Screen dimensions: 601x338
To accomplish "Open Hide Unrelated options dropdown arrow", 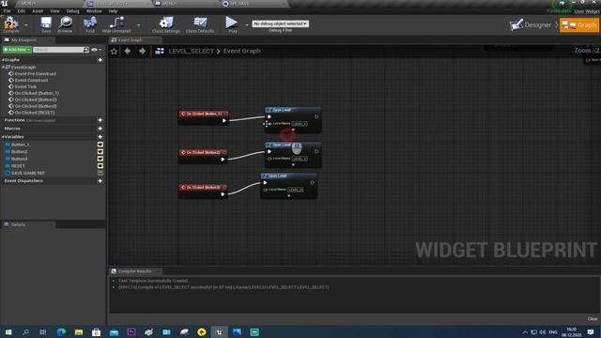I will tap(138, 25).
